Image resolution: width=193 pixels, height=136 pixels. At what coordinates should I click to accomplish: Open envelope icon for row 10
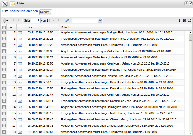click(x=20, y=82)
